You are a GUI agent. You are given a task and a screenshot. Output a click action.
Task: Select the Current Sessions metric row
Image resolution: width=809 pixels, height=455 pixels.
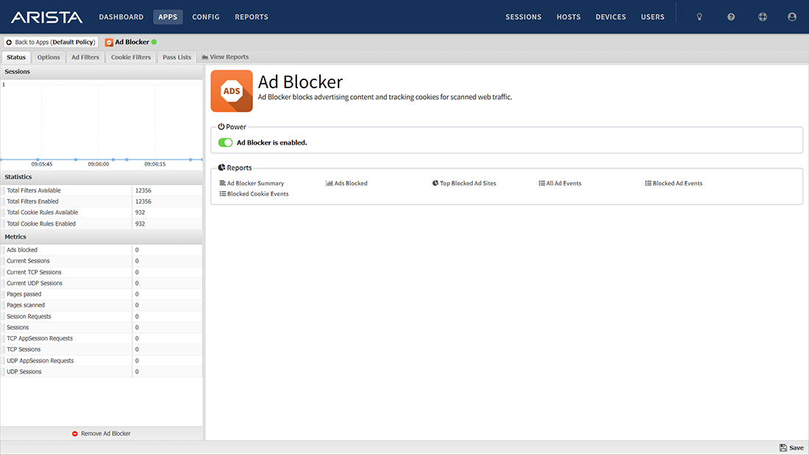tap(101, 261)
